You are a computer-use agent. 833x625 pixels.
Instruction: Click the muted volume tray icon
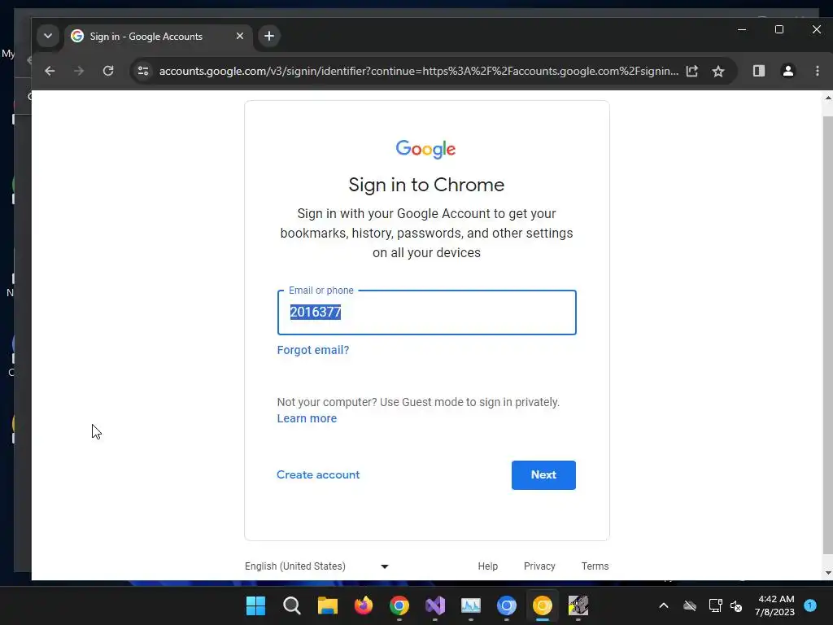[736, 605]
